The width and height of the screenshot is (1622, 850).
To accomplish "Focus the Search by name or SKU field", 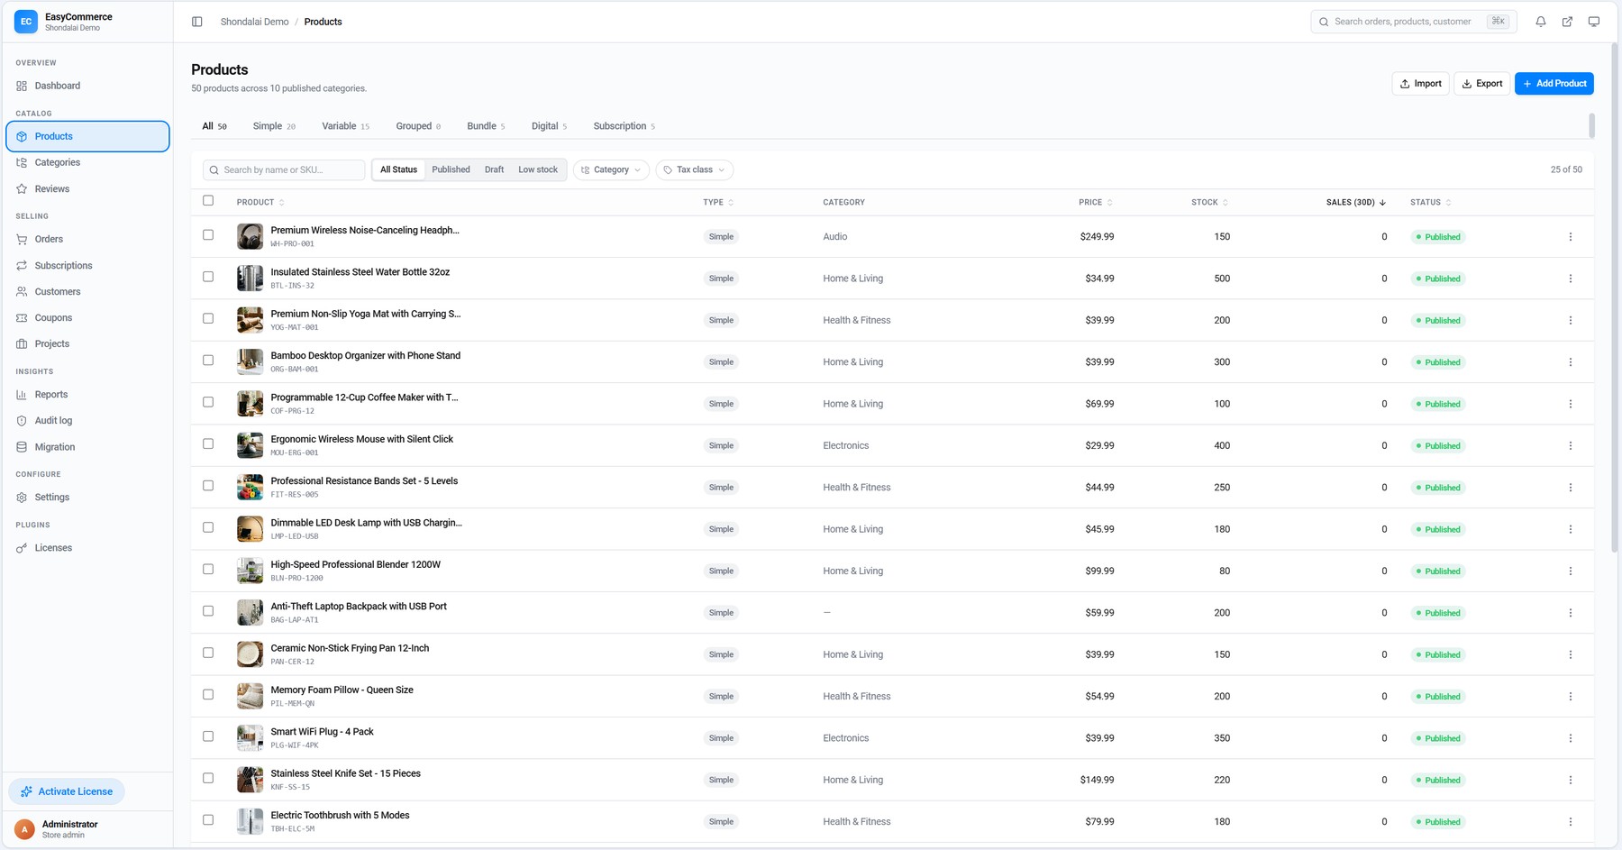I will tap(284, 170).
